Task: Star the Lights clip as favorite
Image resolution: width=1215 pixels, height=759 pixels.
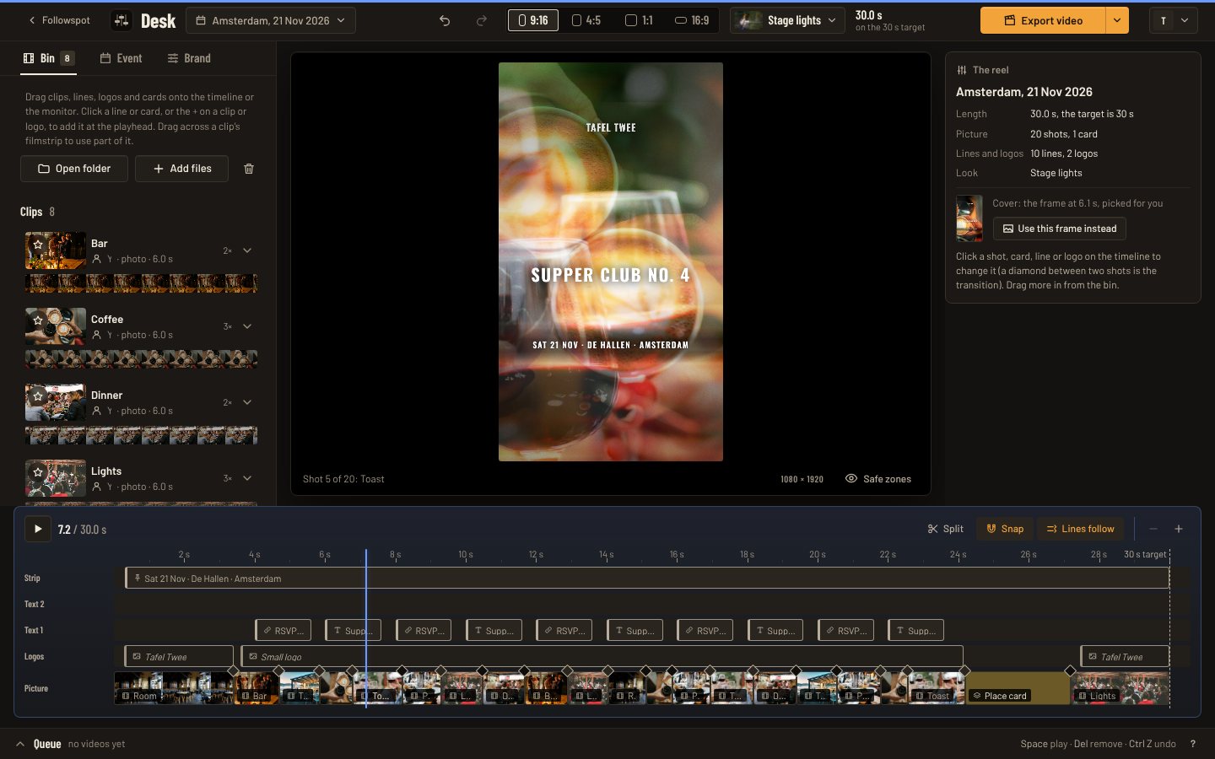Action: point(38,472)
